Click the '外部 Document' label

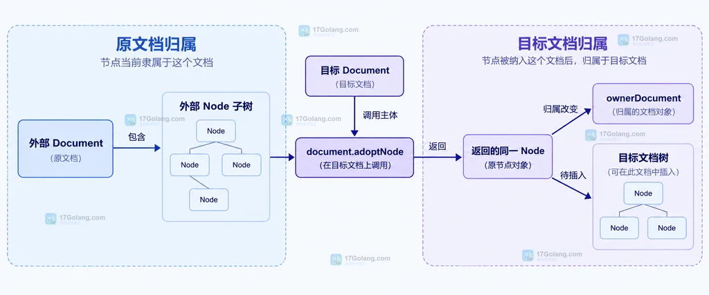coord(66,144)
